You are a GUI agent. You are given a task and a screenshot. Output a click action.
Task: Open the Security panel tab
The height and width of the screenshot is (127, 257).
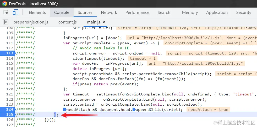[244, 13]
